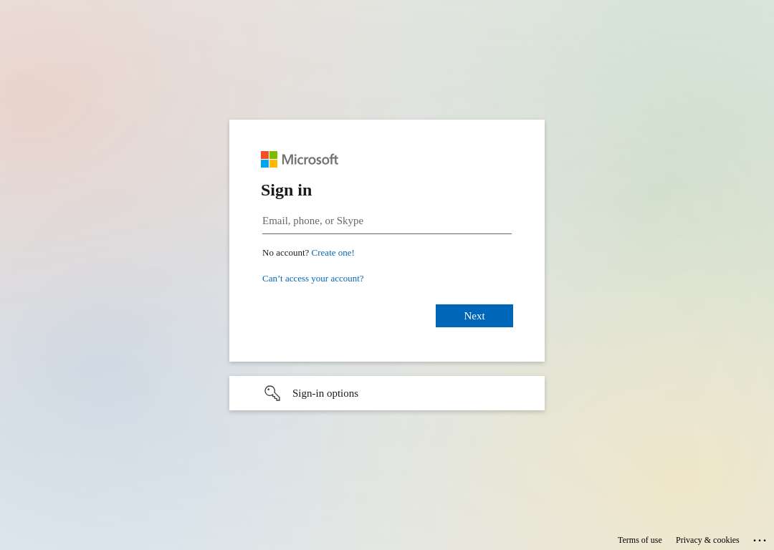Click the Microsoft four-square logo icon

pyautogui.click(x=269, y=159)
